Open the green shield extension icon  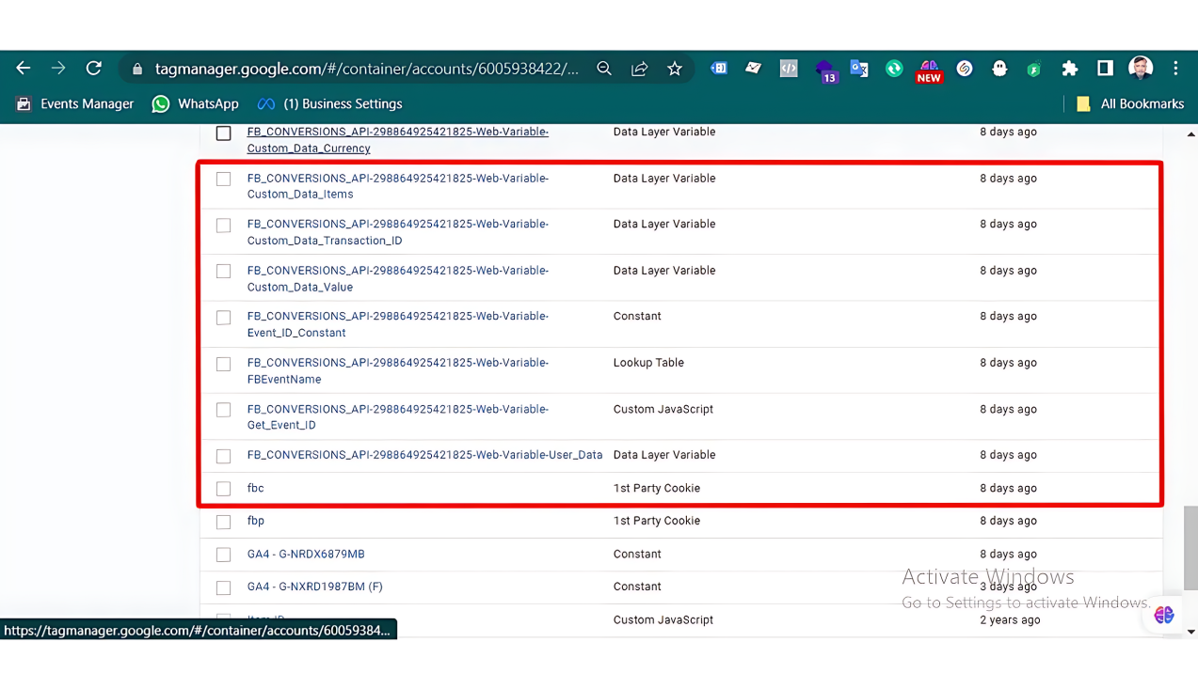coord(1034,69)
